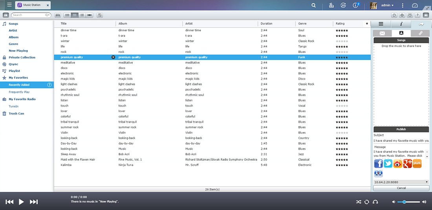The height and width of the screenshot is (210, 432).
Task: Open Private Collection in sidebar
Action: coord(22,58)
